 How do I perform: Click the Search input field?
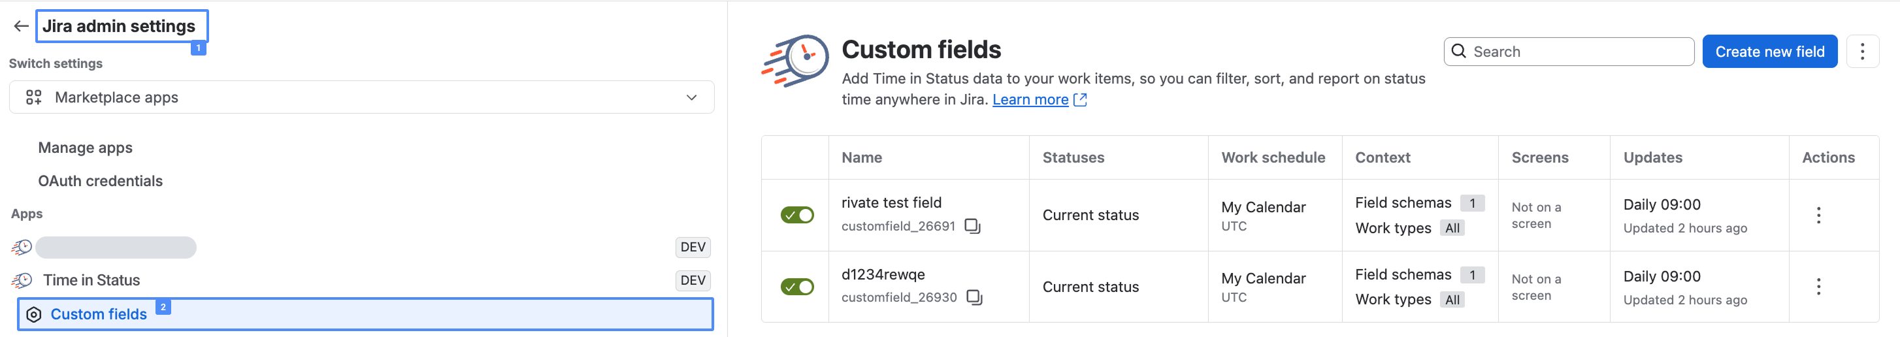click(1568, 52)
